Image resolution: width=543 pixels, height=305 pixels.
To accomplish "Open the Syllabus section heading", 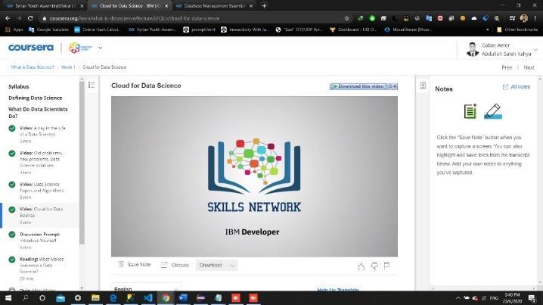I will click(x=19, y=86).
